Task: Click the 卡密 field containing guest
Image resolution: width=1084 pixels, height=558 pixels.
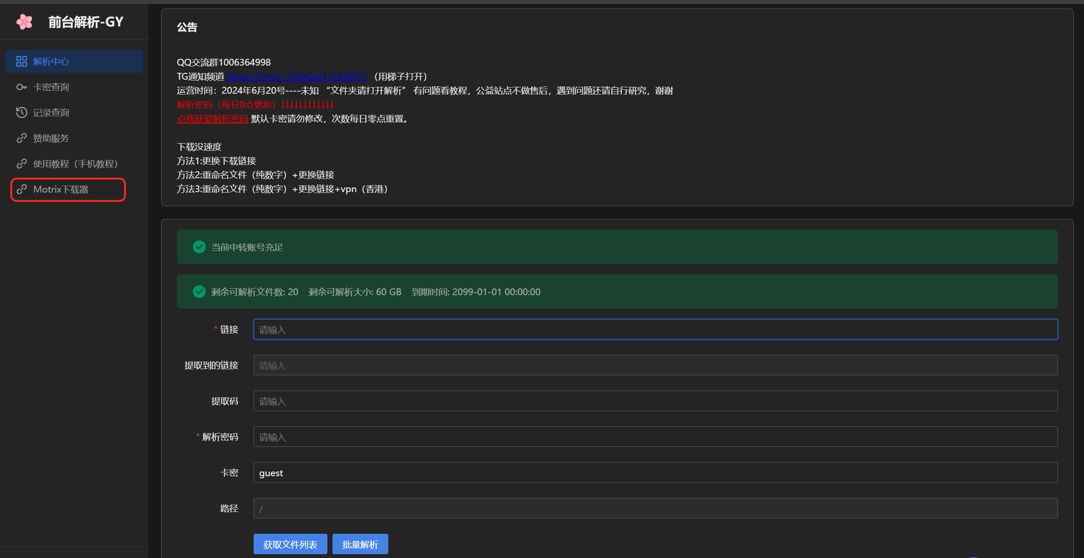Action: (x=655, y=472)
